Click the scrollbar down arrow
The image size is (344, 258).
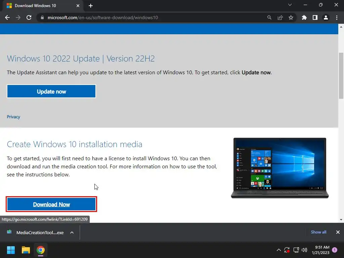pos(341,220)
